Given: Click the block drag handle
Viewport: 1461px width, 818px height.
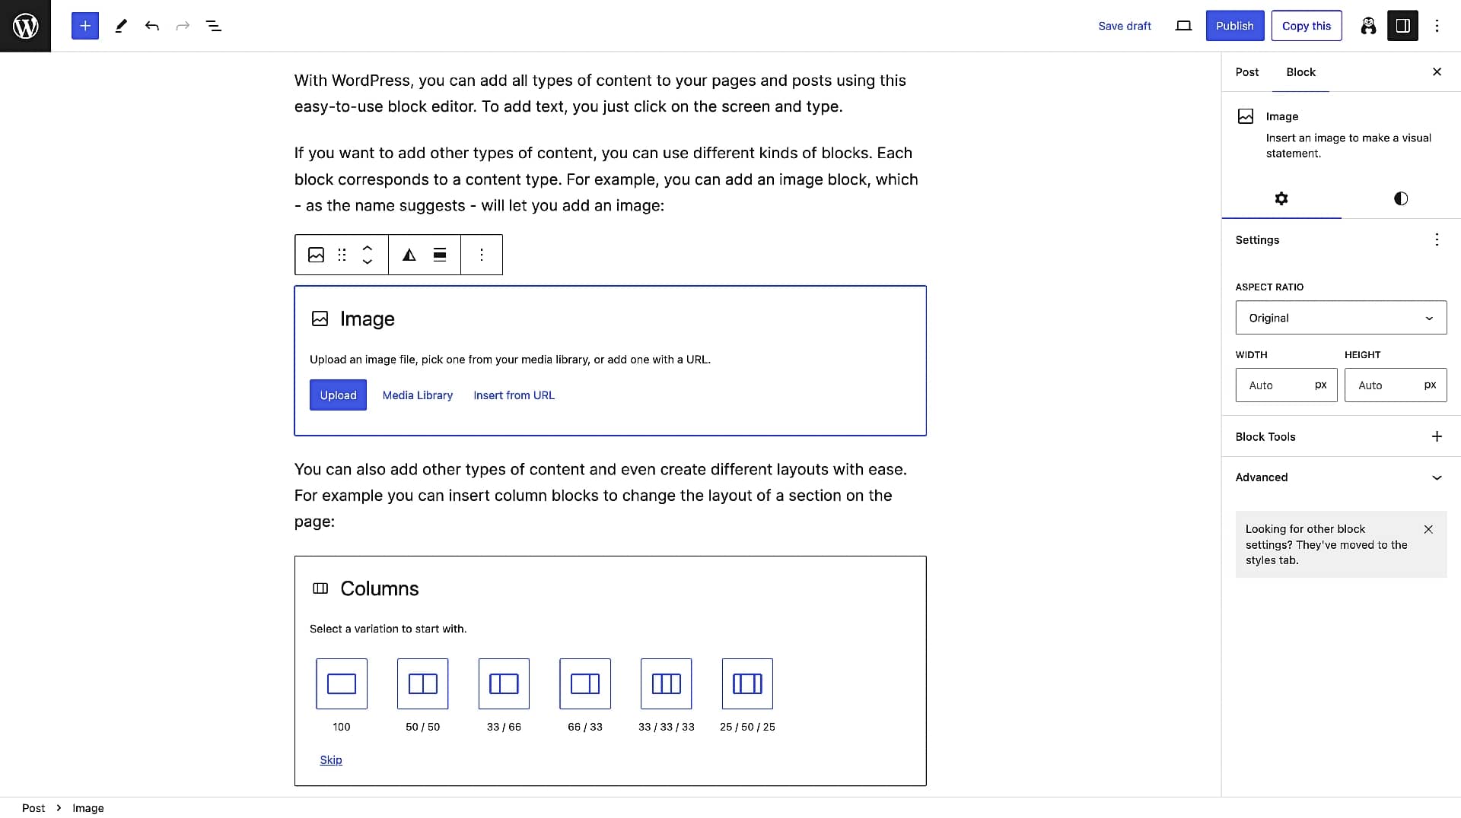Looking at the screenshot, I should click(x=342, y=255).
